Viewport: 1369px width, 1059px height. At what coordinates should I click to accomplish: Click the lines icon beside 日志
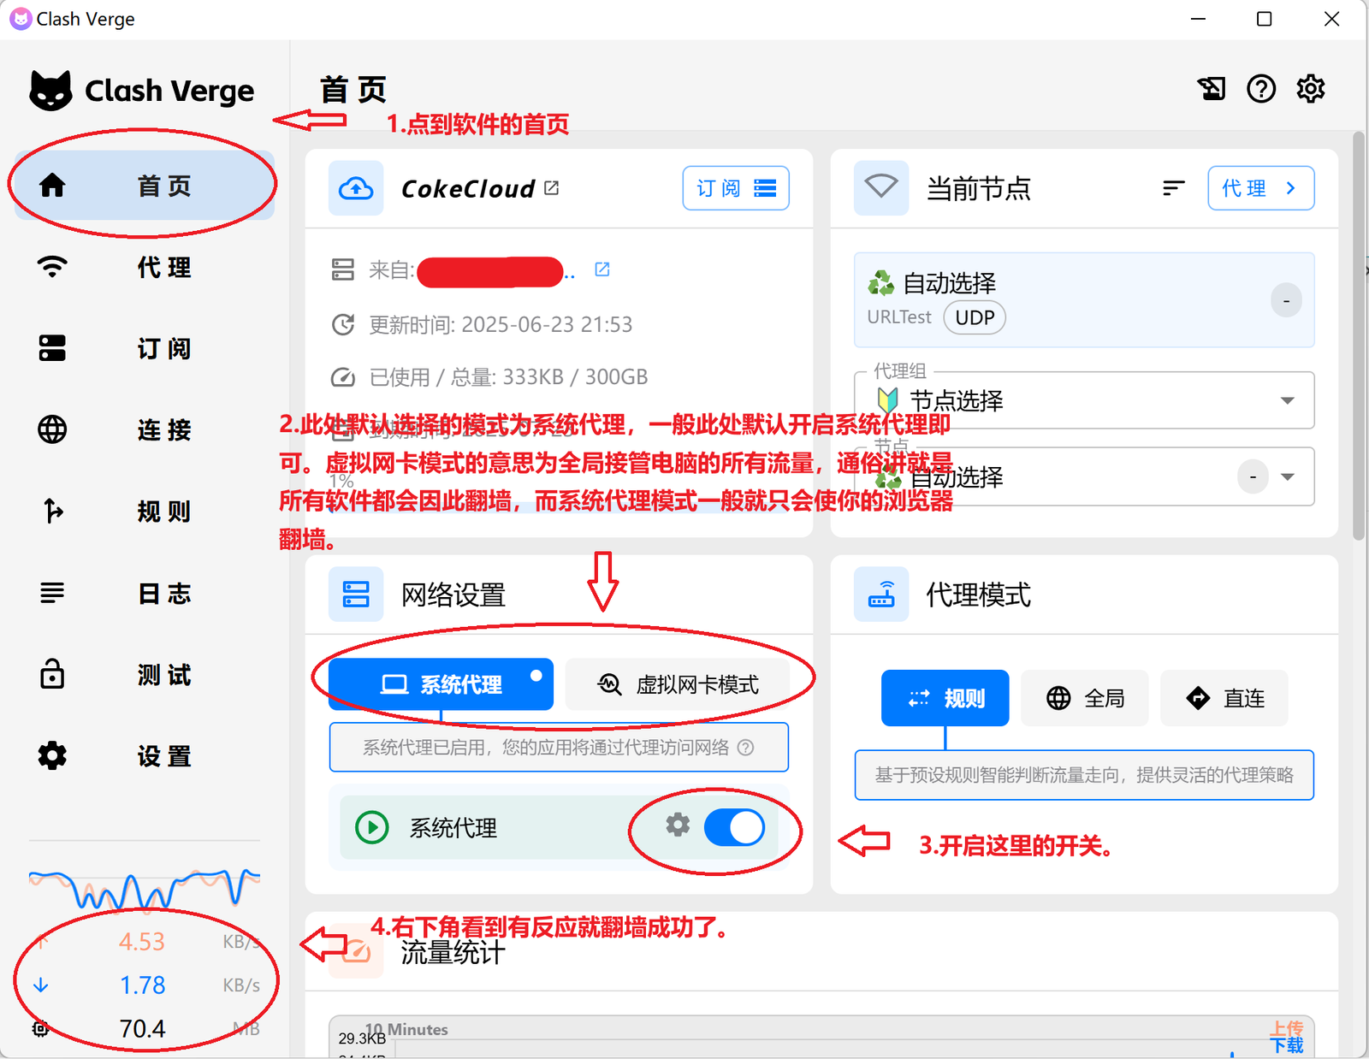52,592
